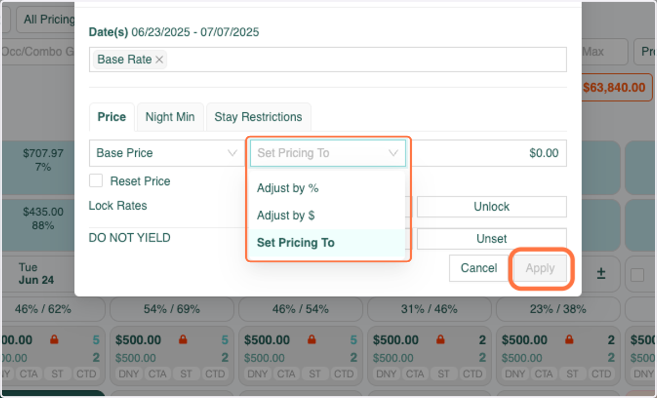
Task: Choose the Adjust by % option
Action: pyautogui.click(x=326, y=188)
